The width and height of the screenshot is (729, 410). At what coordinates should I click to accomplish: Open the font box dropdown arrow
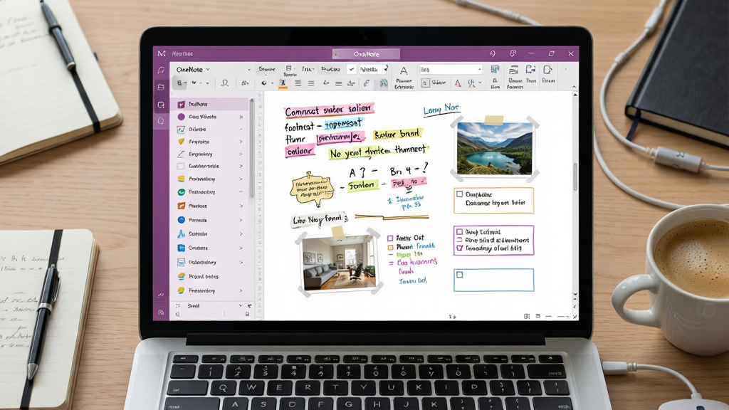(x=479, y=70)
